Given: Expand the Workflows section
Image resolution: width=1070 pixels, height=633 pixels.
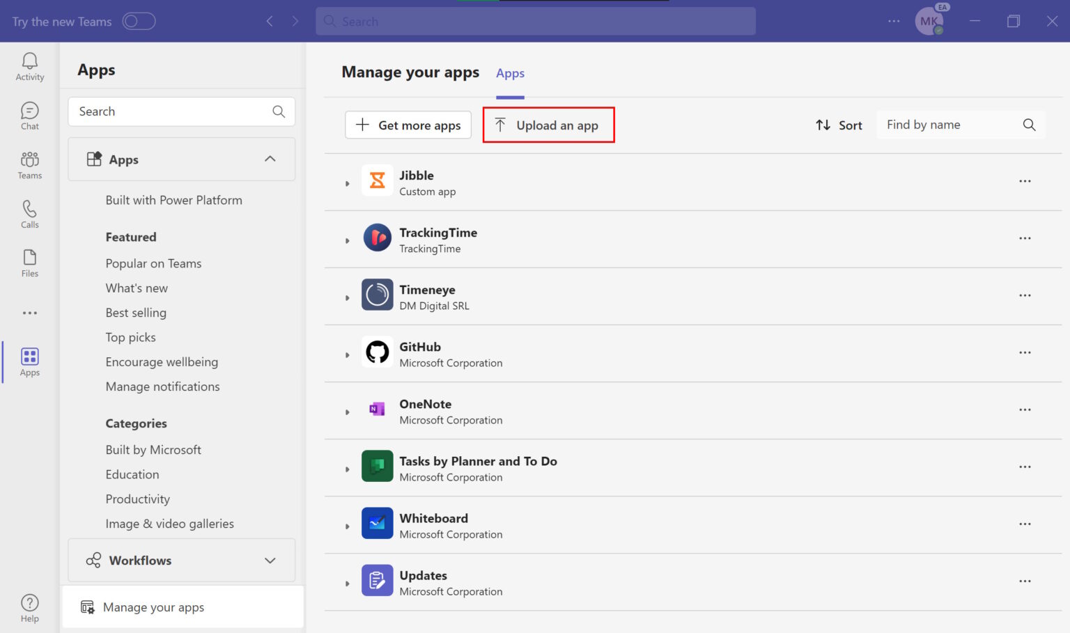Looking at the screenshot, I should [x=270, y=560].
